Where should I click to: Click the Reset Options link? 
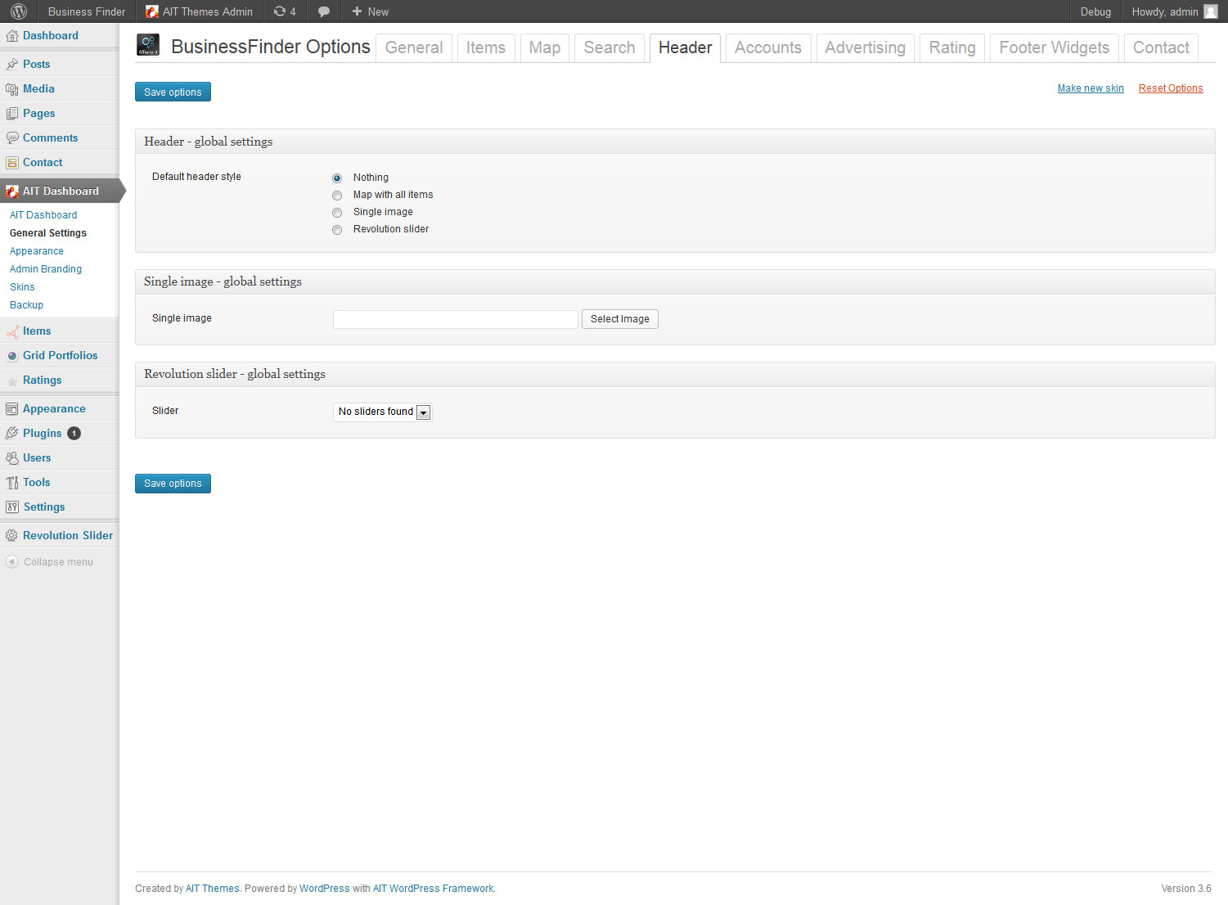pyautogui.click(x=1170, y=88)
